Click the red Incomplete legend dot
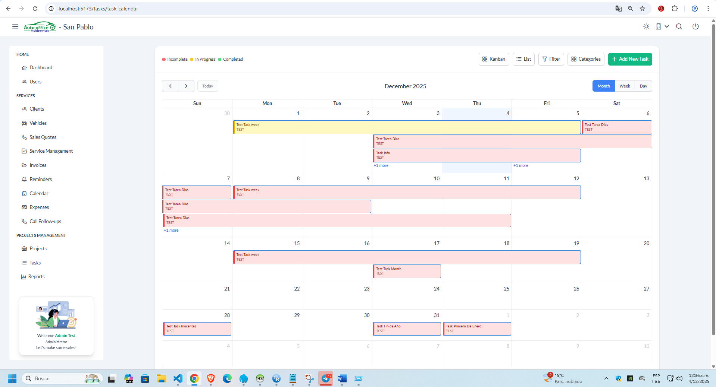The height and width of the screenshot is (387, 716). click(164, 60)
